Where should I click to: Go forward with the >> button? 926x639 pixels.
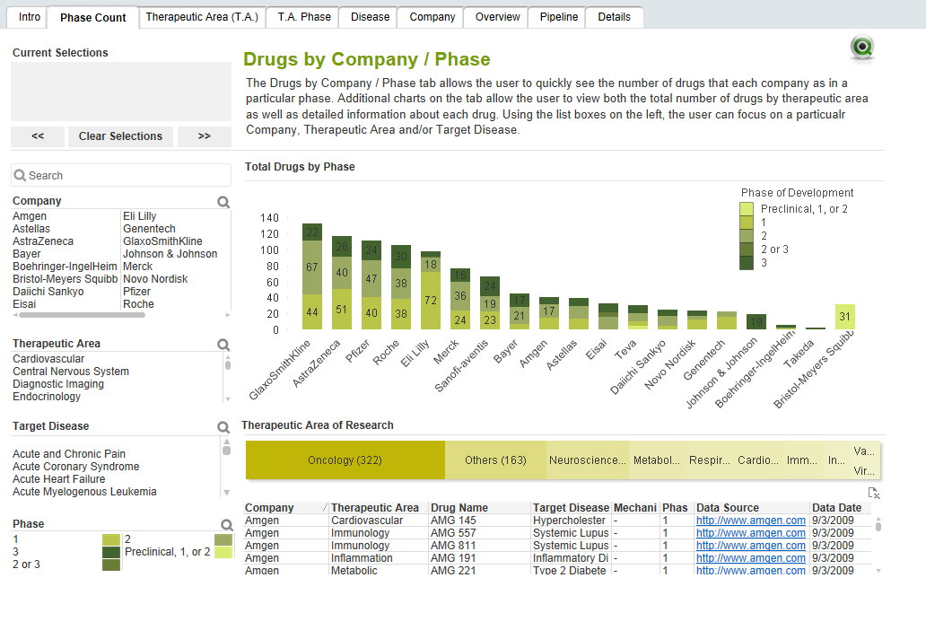point(205,136)
